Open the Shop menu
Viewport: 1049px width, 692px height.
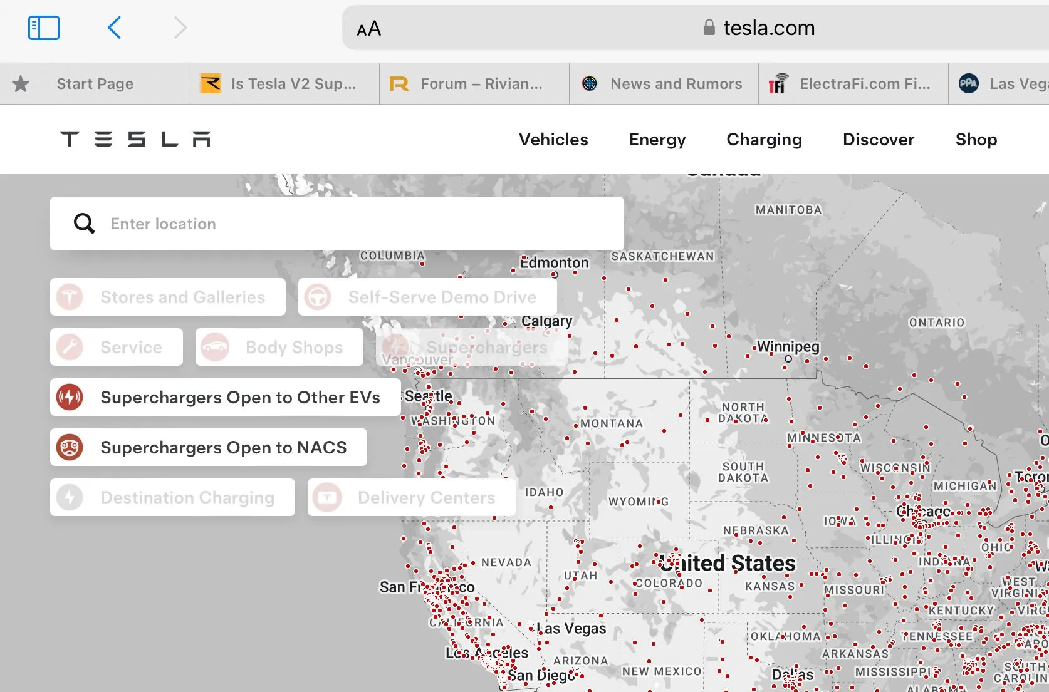976,140
